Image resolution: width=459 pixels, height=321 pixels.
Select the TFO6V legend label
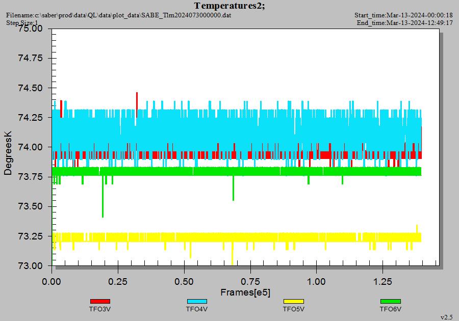tap(391, 309)
